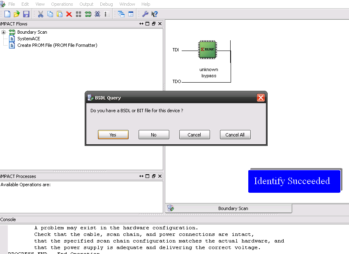Click the green Initialize Chain icon

pyautogui.click(x=88, y=14)
